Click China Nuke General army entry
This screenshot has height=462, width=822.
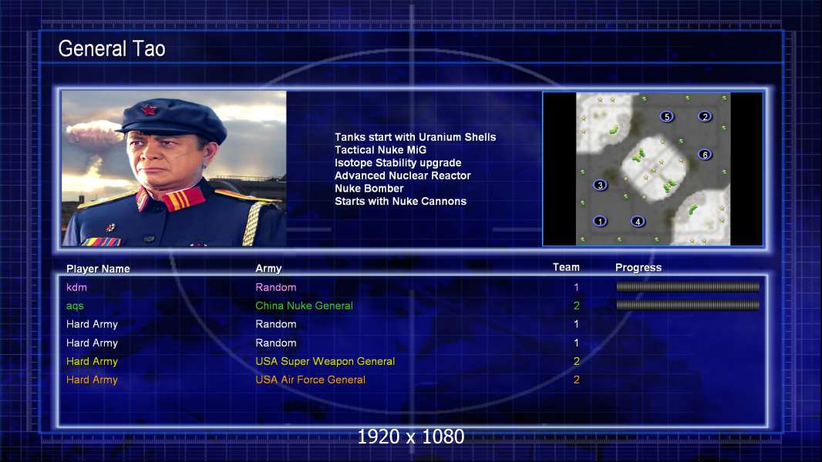pos(304,306)
